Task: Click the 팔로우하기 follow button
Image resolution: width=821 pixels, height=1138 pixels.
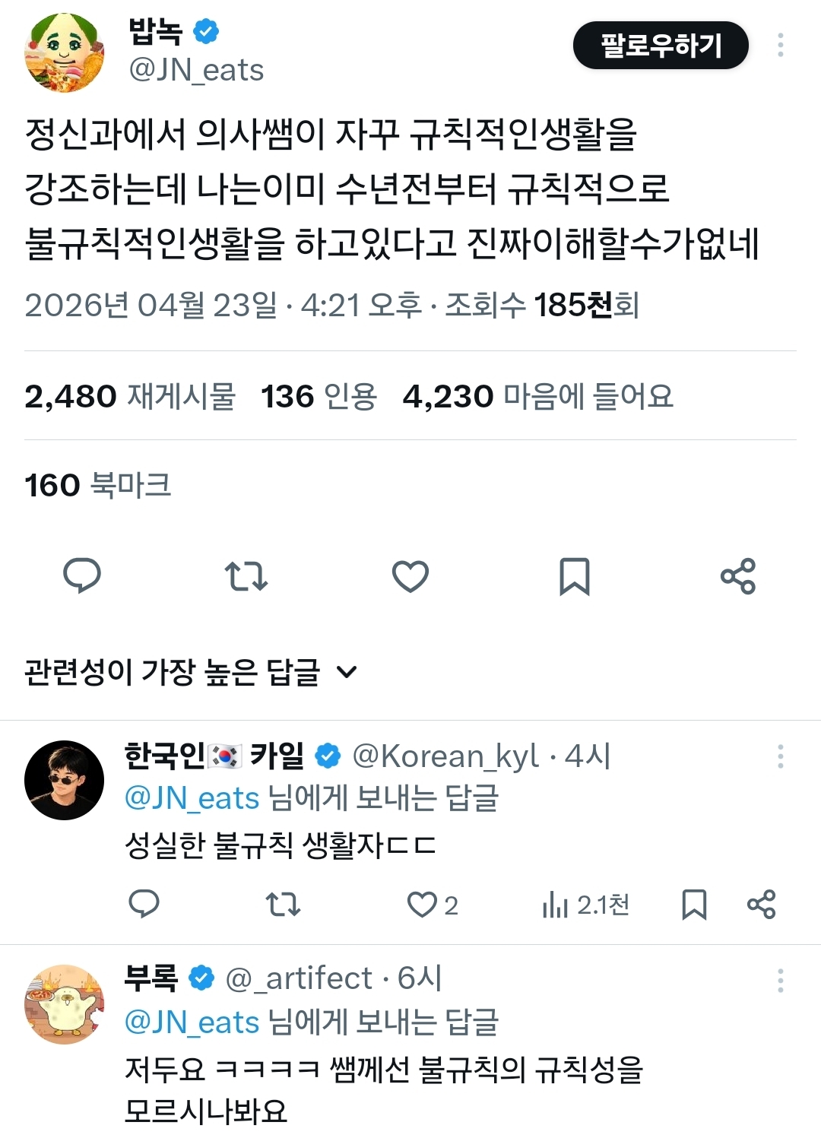Action: [x=661, y=46]
